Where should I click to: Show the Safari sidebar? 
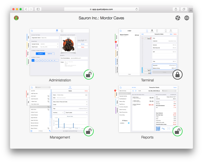pyautogui.click(x=38, y=9)
